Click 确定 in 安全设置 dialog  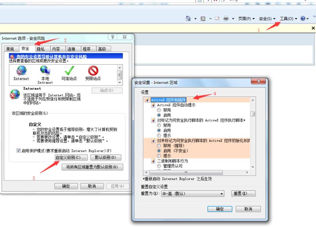pos(220,209)
